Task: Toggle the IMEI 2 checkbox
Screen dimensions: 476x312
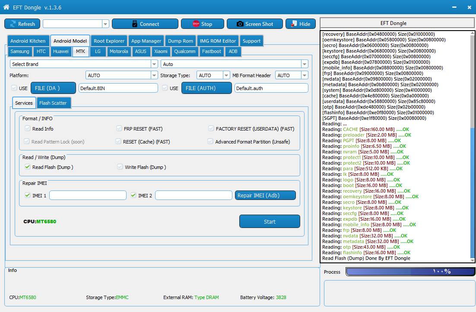Action: point(133,195)
